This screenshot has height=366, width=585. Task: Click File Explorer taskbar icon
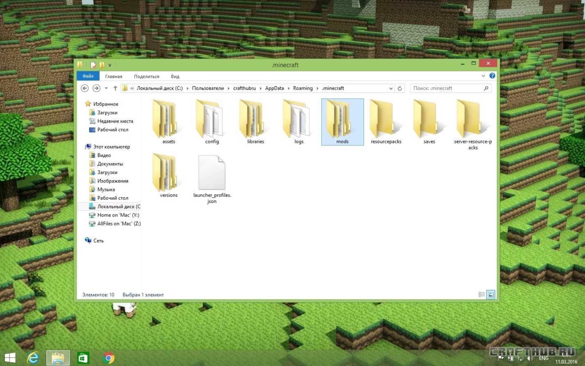tap(58, 358)
